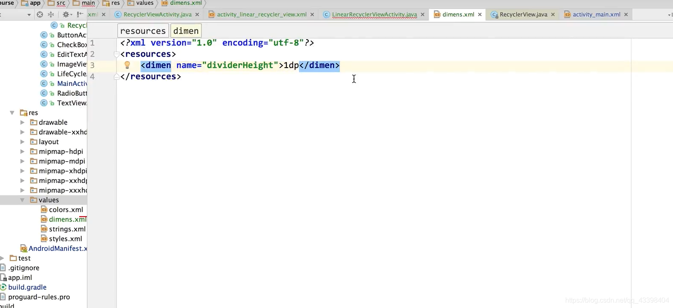Select ButtonActivity class in project tree
Image resolution: width=673 pixels, height=308 pixels.
(72, 35)
